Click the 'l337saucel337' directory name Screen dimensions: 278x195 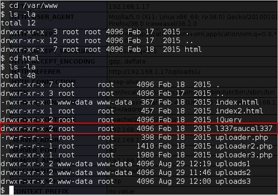point(244,129)
